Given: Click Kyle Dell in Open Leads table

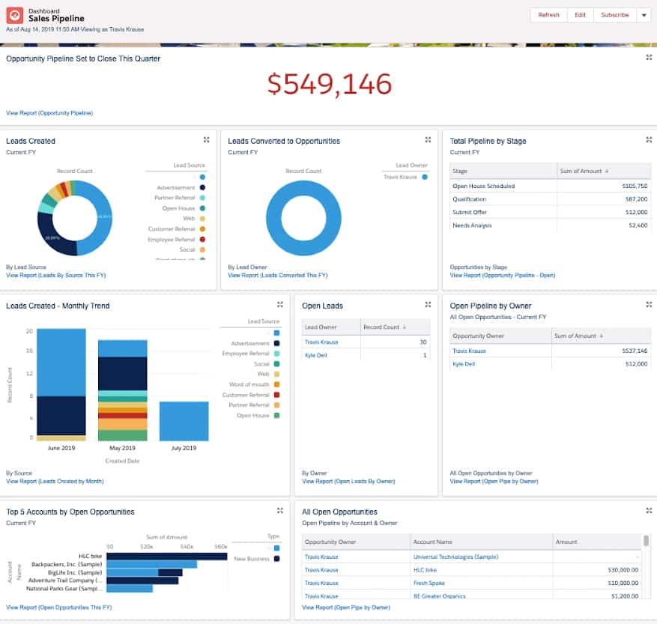Looking at the screenshot, I should [x=316, y=355].
